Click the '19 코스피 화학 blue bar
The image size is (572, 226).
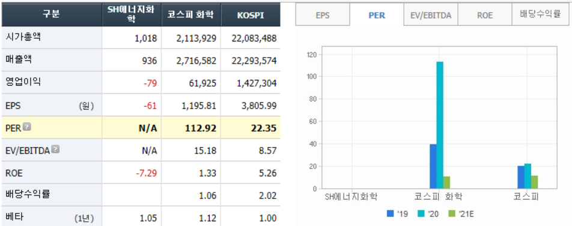point(433,166)
